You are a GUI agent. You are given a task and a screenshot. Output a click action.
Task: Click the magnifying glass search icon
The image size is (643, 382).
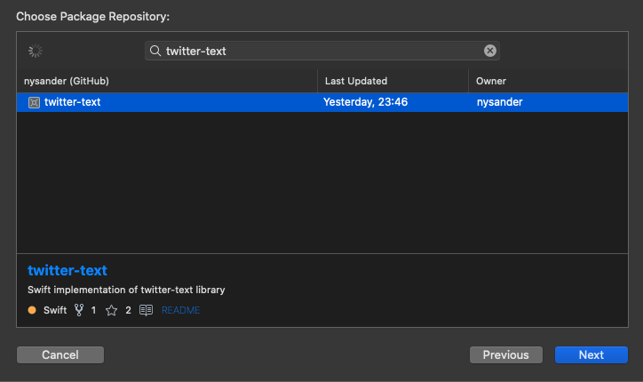click(155, 51)
